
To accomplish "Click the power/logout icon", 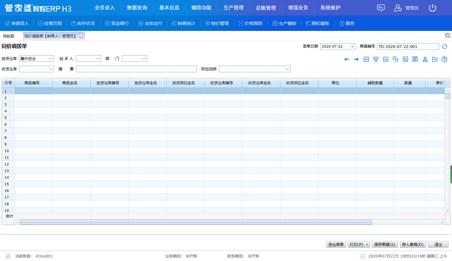I will click(432, 8).
